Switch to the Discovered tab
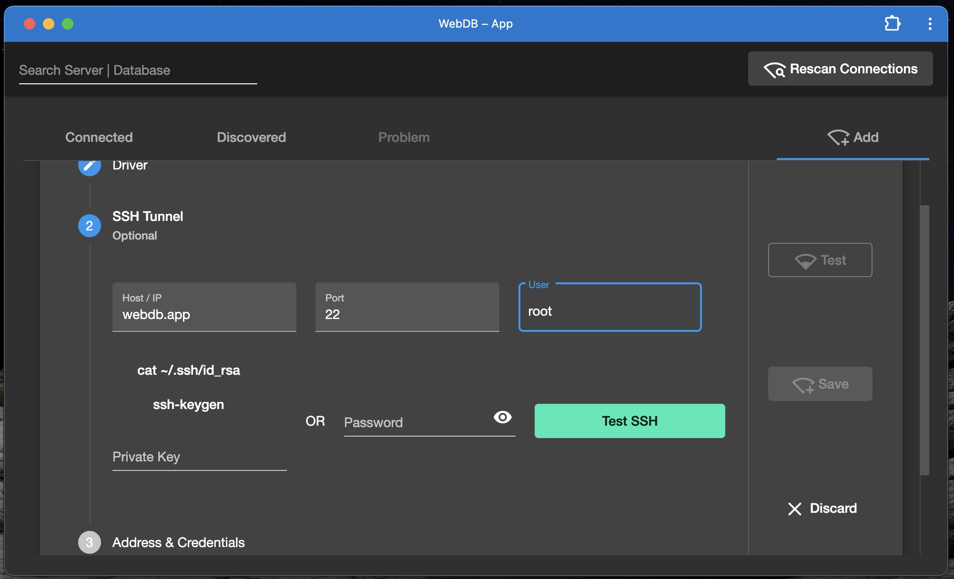 point(251,137)
